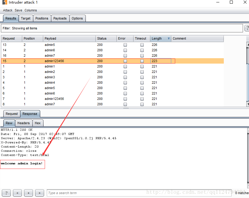
Task: Select request 14 payload admin6
Action: (x=50, y=50)
